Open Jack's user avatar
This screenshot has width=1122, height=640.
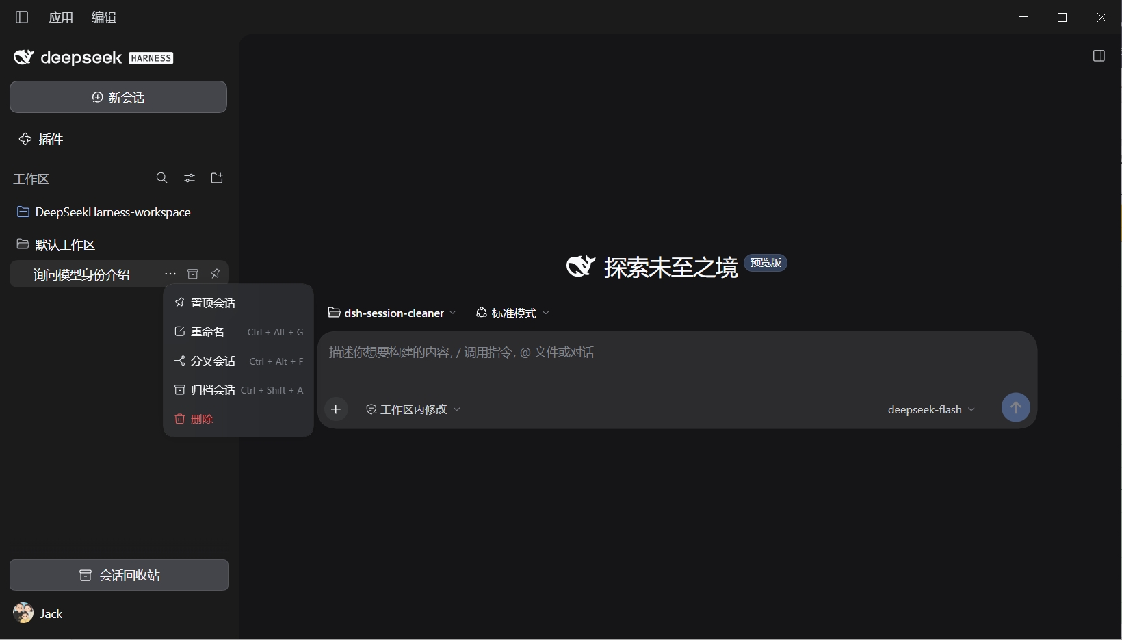[23, 613]
